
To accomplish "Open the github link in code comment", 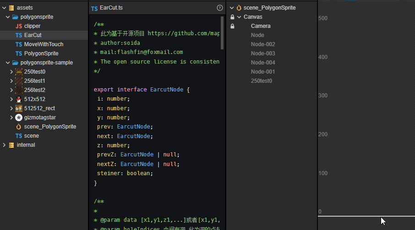I will coord(183,33).
